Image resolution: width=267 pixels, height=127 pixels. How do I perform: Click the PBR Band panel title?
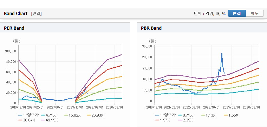[x=151, y=28]
